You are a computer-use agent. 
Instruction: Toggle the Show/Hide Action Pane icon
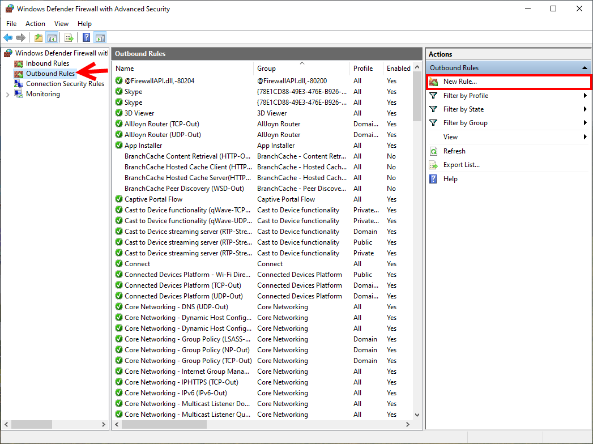pyautogui.click(x=100, y=37)
